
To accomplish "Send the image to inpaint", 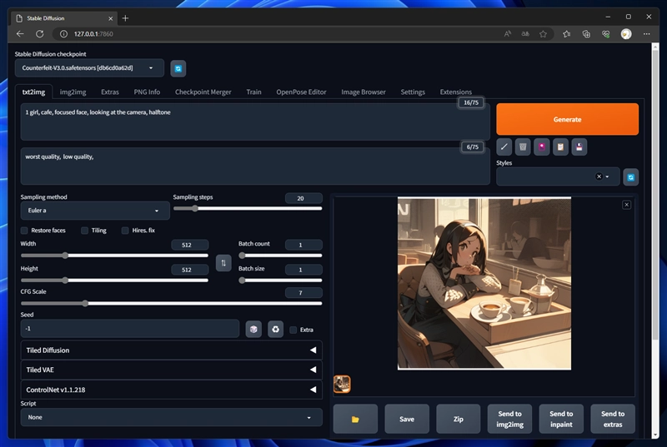I will pyautogui.click(x=561, y=419).
